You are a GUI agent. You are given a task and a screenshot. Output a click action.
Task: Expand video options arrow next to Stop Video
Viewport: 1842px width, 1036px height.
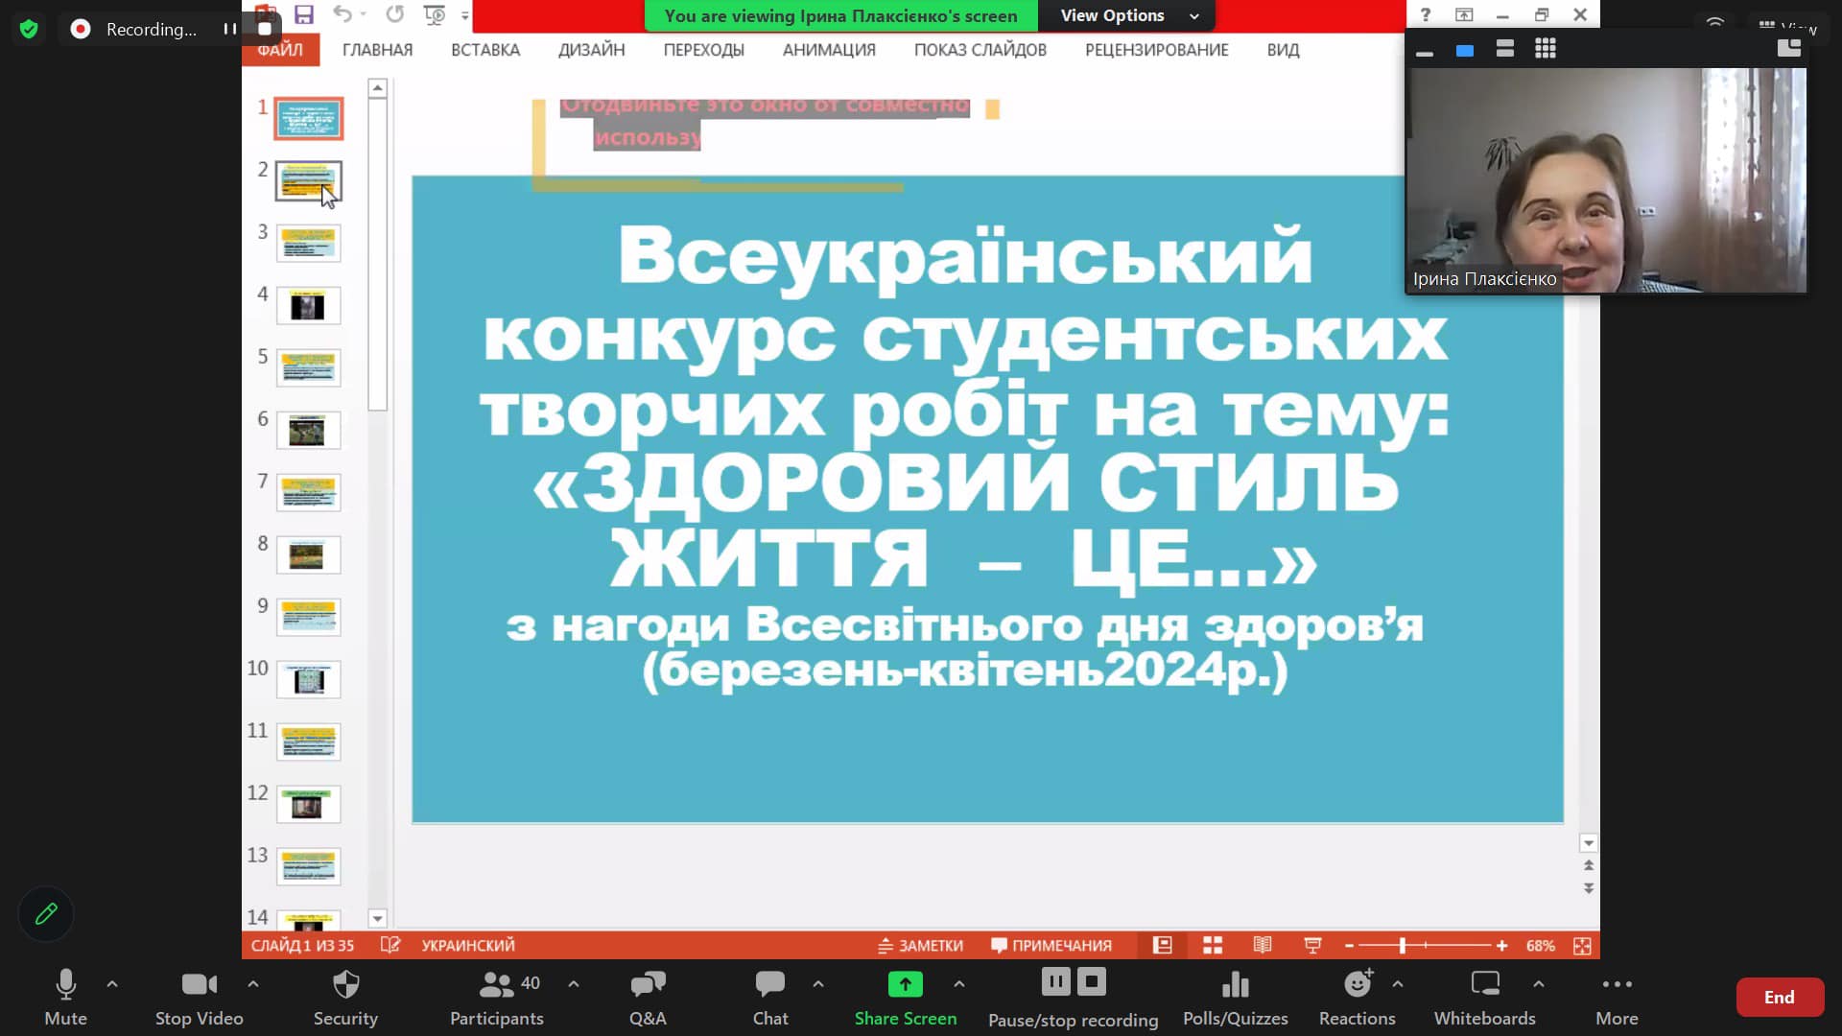253,984
